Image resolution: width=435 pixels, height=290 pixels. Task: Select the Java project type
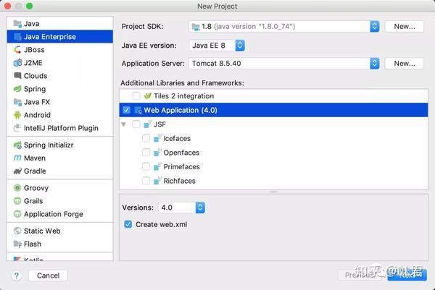coord(60,24)
